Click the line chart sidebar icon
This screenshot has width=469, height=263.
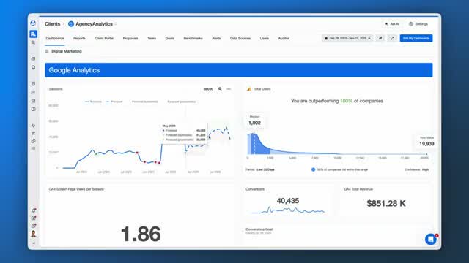[x=33, y=93]
